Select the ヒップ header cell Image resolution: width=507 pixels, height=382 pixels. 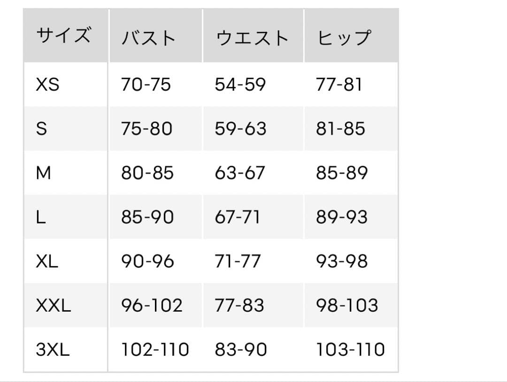click(x=351, y=36)
